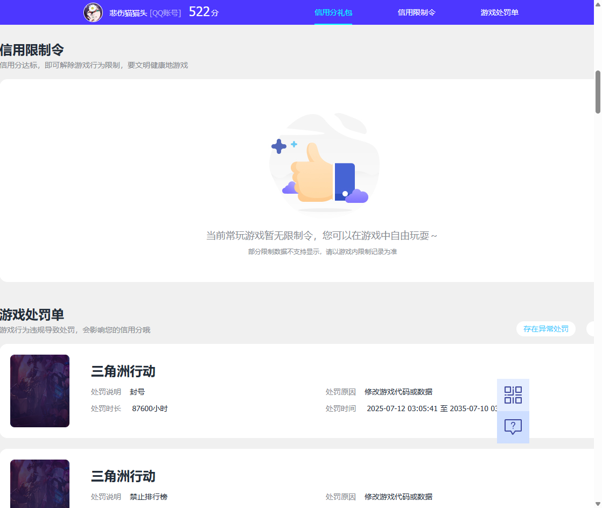This screenshot has height=508, width=602.
Task: Click the 部分限制数据不支持显示 note
Action: click(x=322, y=252)
